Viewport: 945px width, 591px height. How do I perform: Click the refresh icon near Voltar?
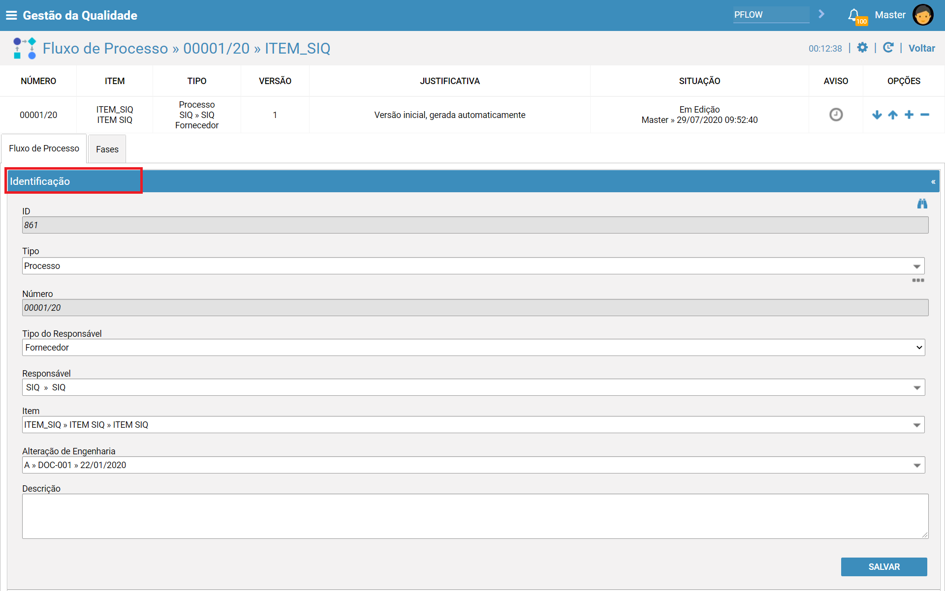(888, 47)
